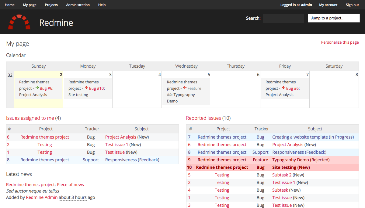Open Test issue 1 in assigned issues
The width and height of the screenshot is (365, 208).
(117, 145)
